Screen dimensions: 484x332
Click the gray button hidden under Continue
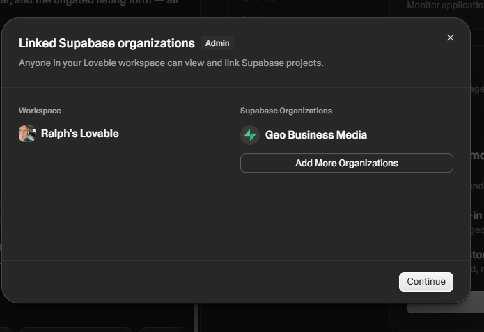pos(444,308)
